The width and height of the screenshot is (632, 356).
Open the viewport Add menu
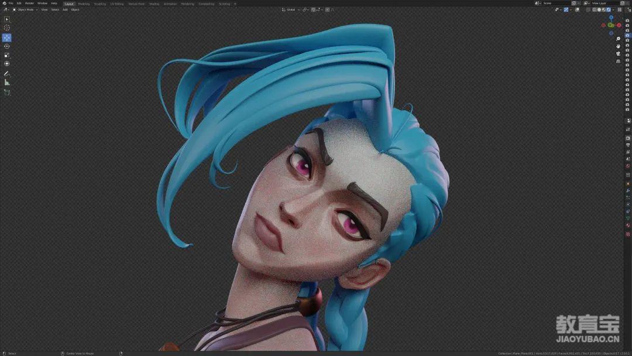[65, 10]
